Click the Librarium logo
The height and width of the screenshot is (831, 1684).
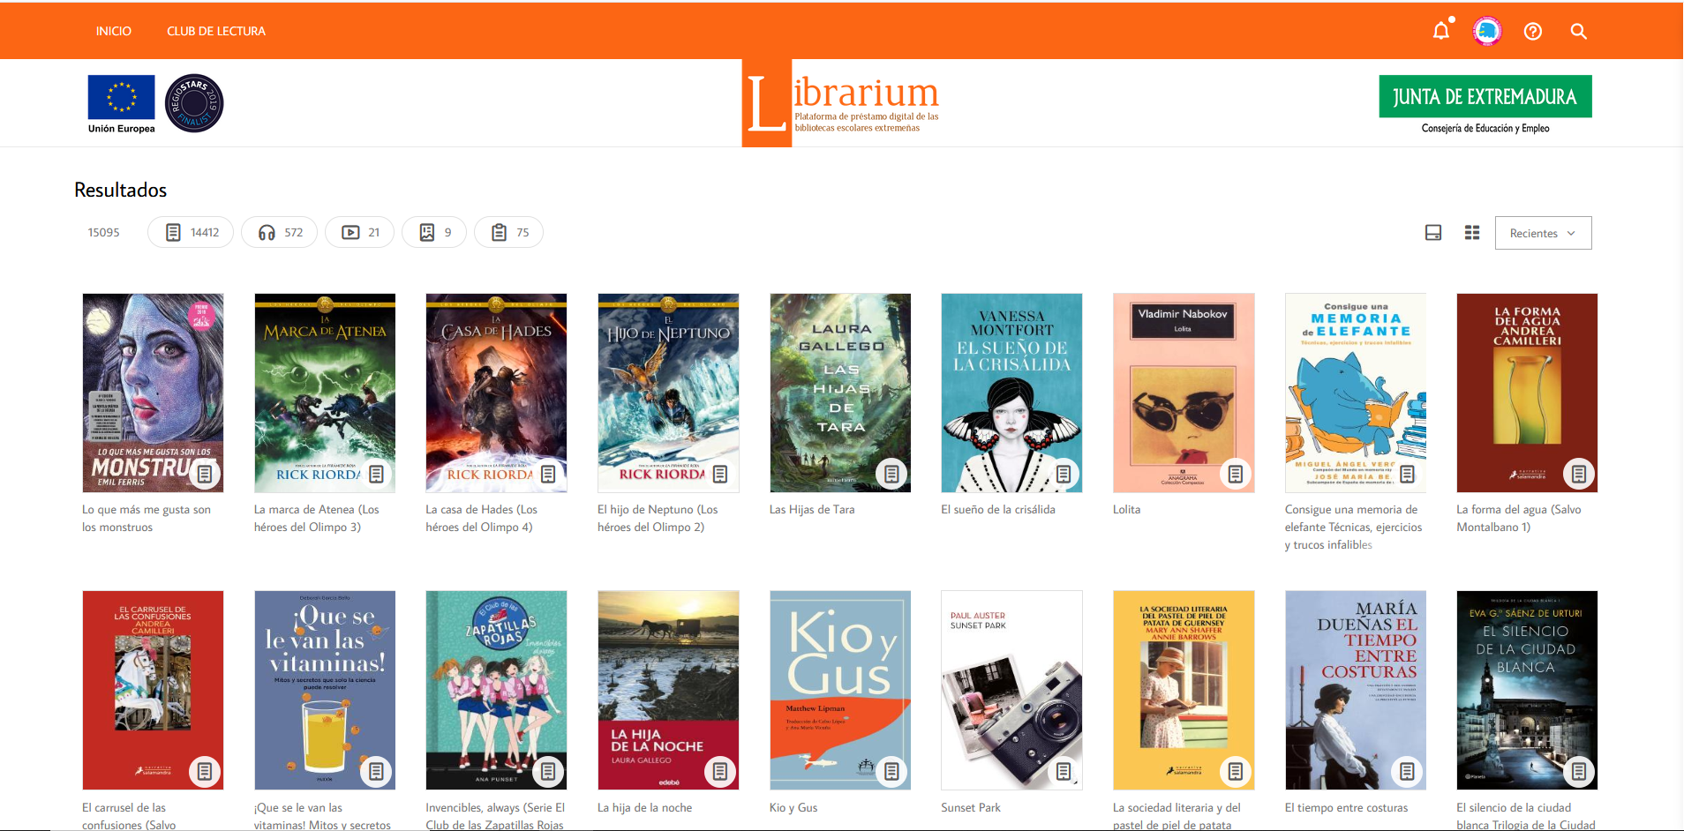point(841,103)
